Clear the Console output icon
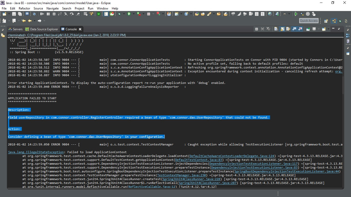This screenshot has height=197, width=351. [x=276, y=29]
